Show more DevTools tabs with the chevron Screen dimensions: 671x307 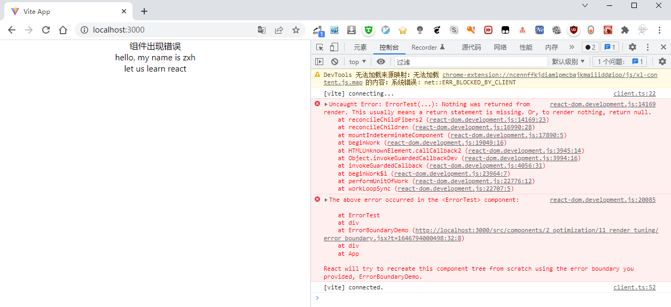click(x=572, y=48)
